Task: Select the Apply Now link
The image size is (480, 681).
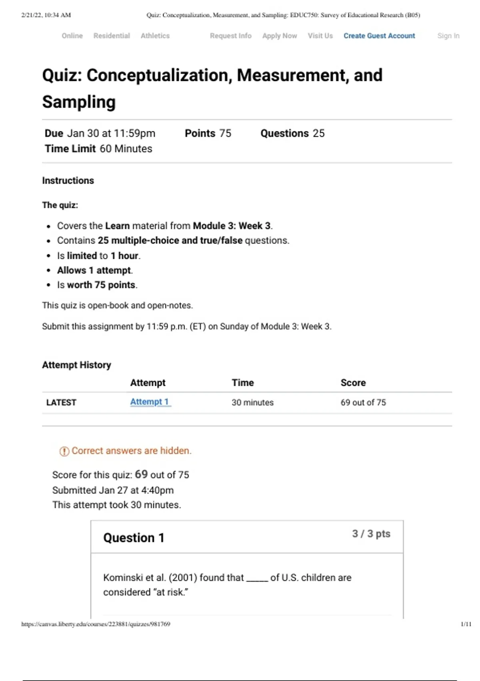Action: (x=280, y=36)
